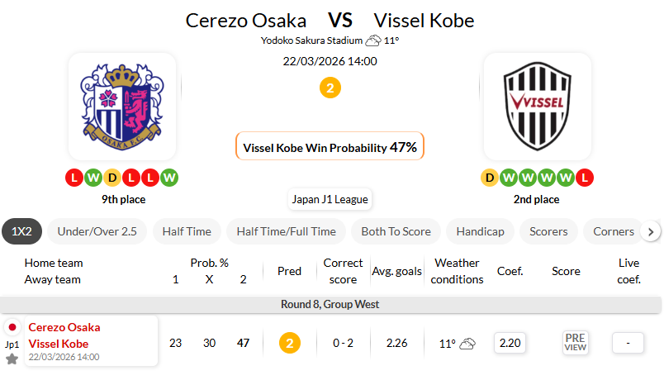Click the favorite star icon in match row
Viewport: 664px width, 380px height.
coord(12,359)
